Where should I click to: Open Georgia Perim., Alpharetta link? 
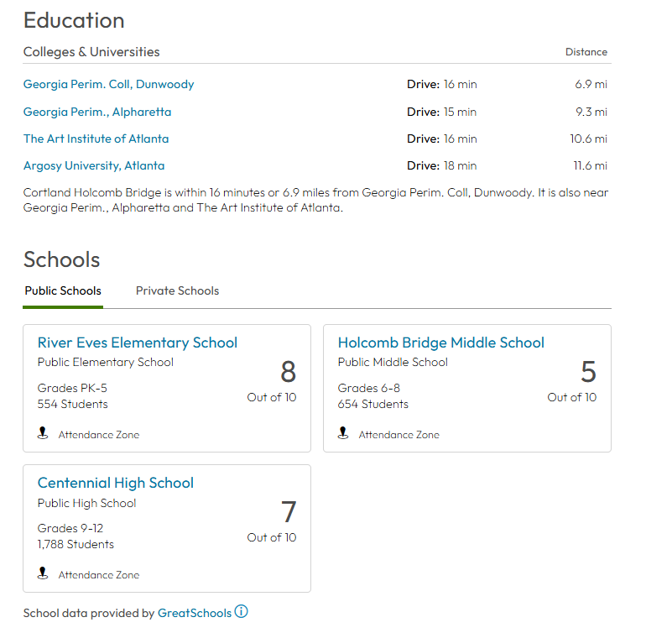(x=97, y=112)
